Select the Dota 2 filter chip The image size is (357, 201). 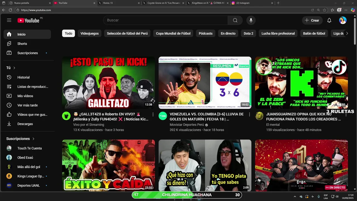(249, 33)
